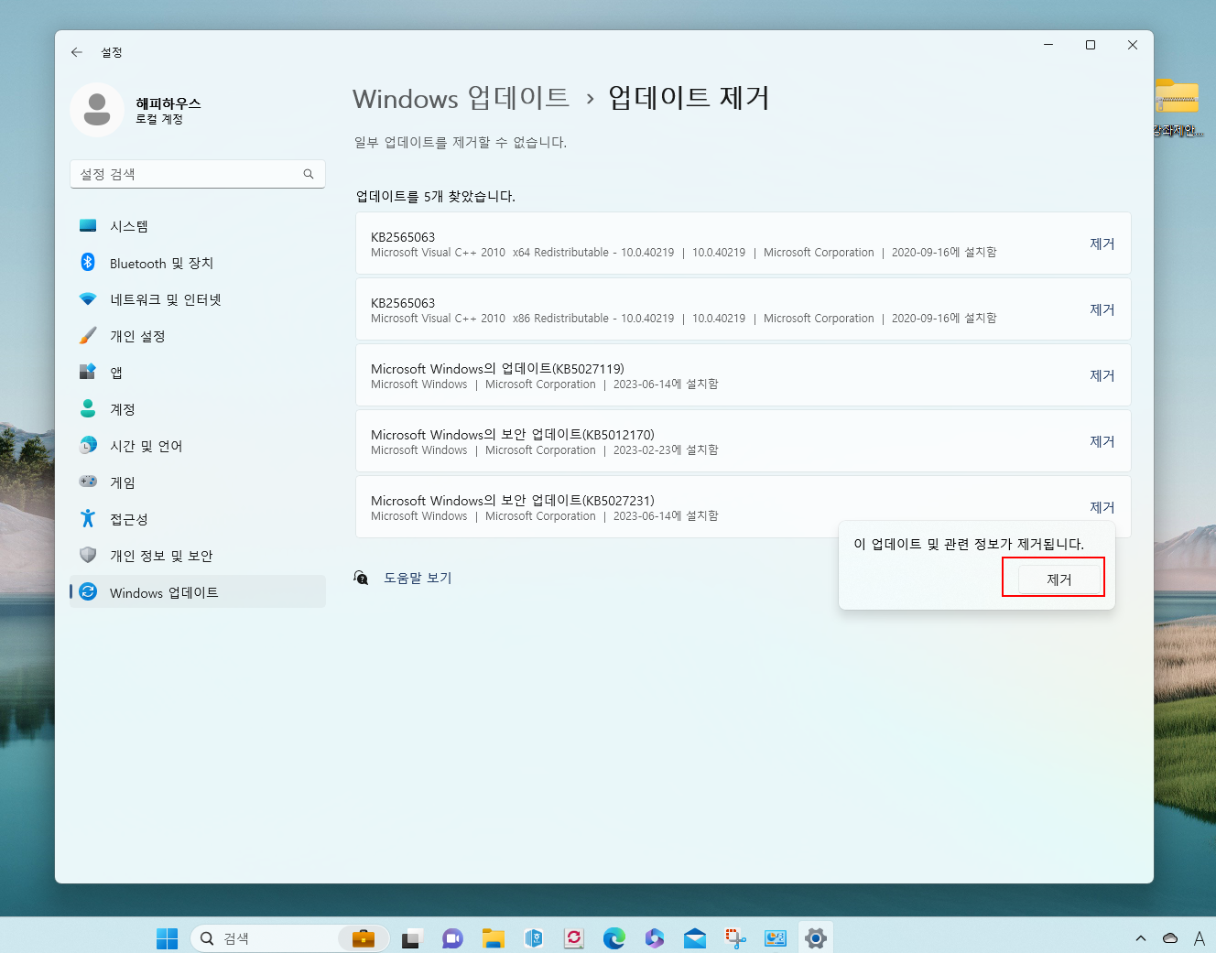Open 앱 category
This screenshot has height=953, width=1216.
click(x=198, y=373)
